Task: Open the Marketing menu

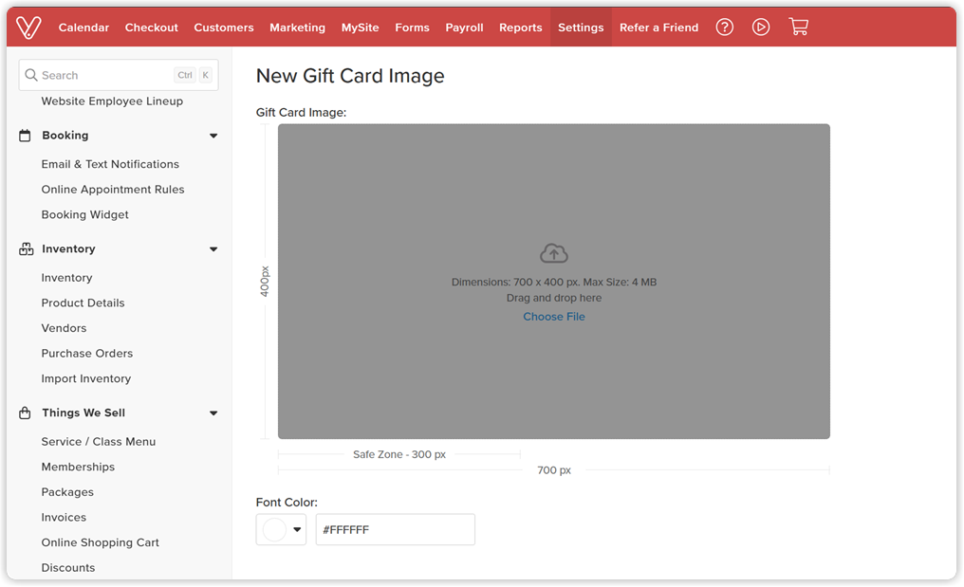Action: point(298,28)
